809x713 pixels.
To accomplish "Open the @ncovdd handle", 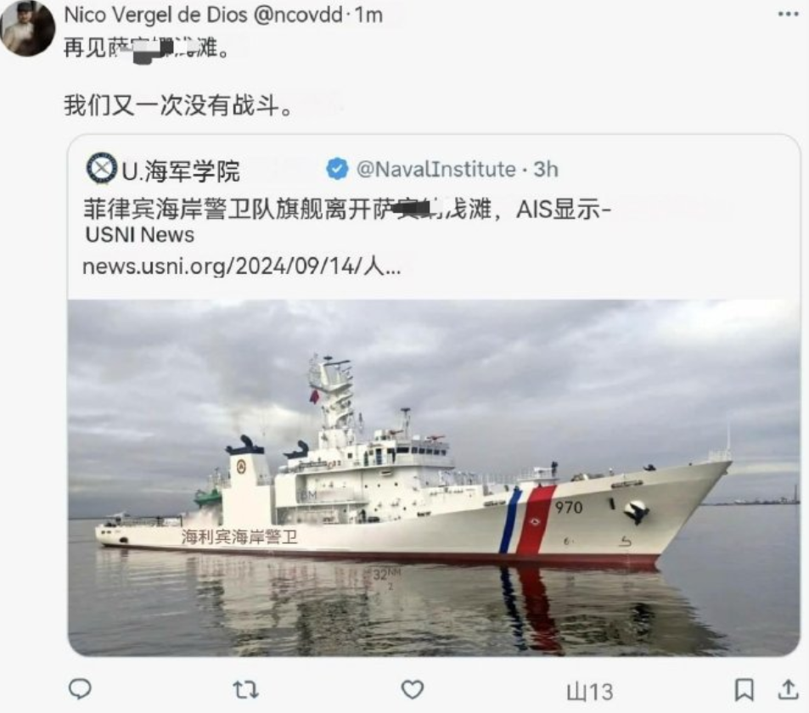I will coord(298,15).
